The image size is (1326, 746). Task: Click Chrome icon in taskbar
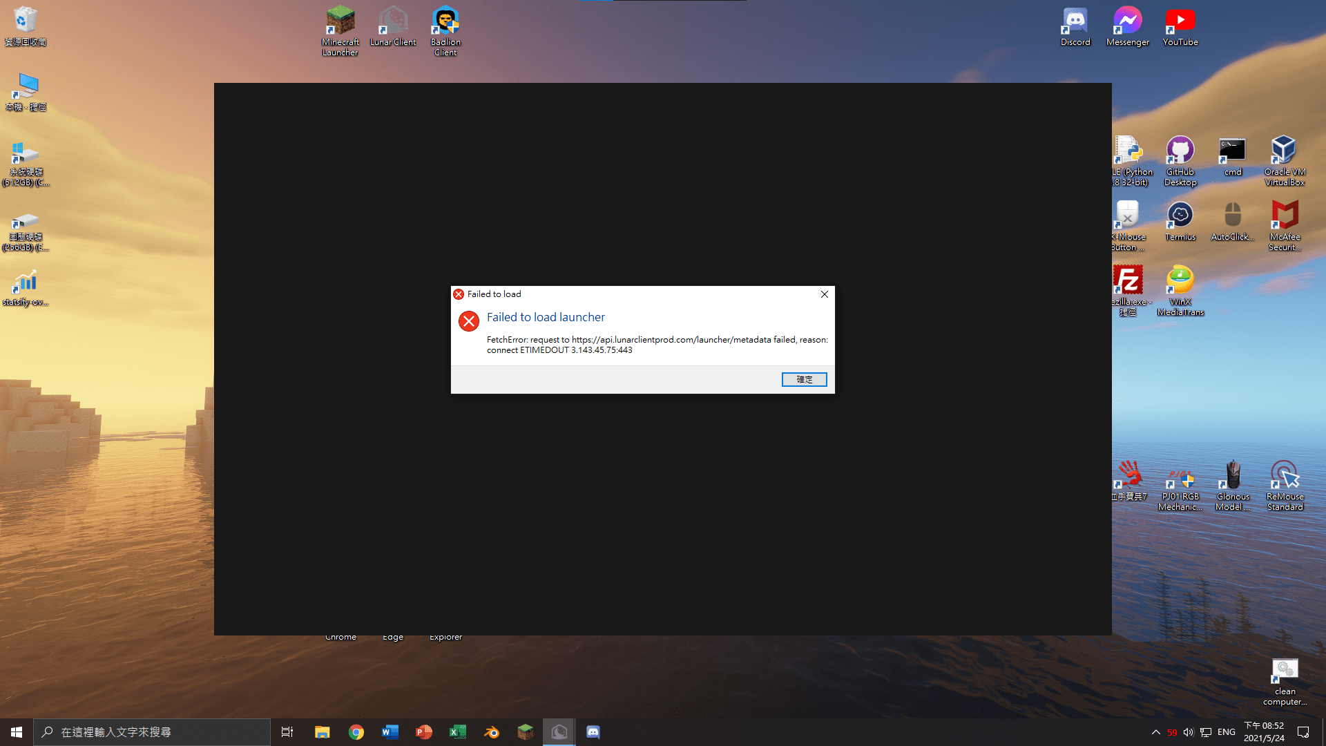point(356,732)
